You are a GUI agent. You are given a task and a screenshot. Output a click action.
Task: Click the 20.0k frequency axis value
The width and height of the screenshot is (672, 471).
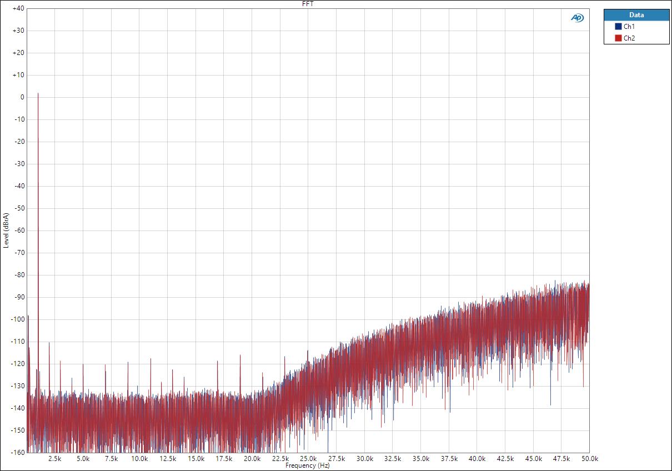(252, 459)
